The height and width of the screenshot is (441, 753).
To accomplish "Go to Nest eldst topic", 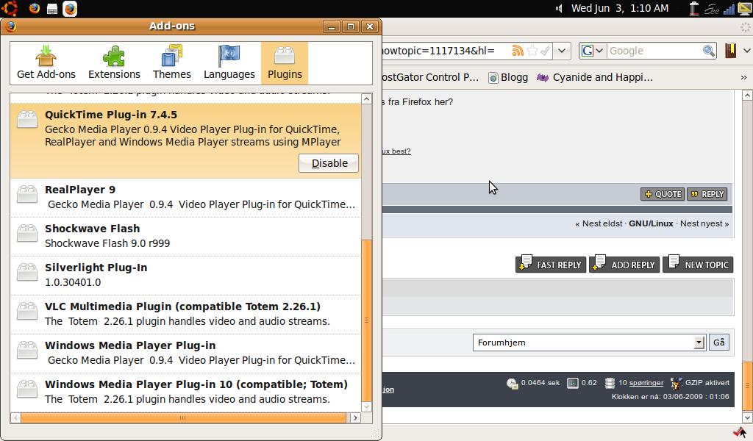I will point(602,223).
